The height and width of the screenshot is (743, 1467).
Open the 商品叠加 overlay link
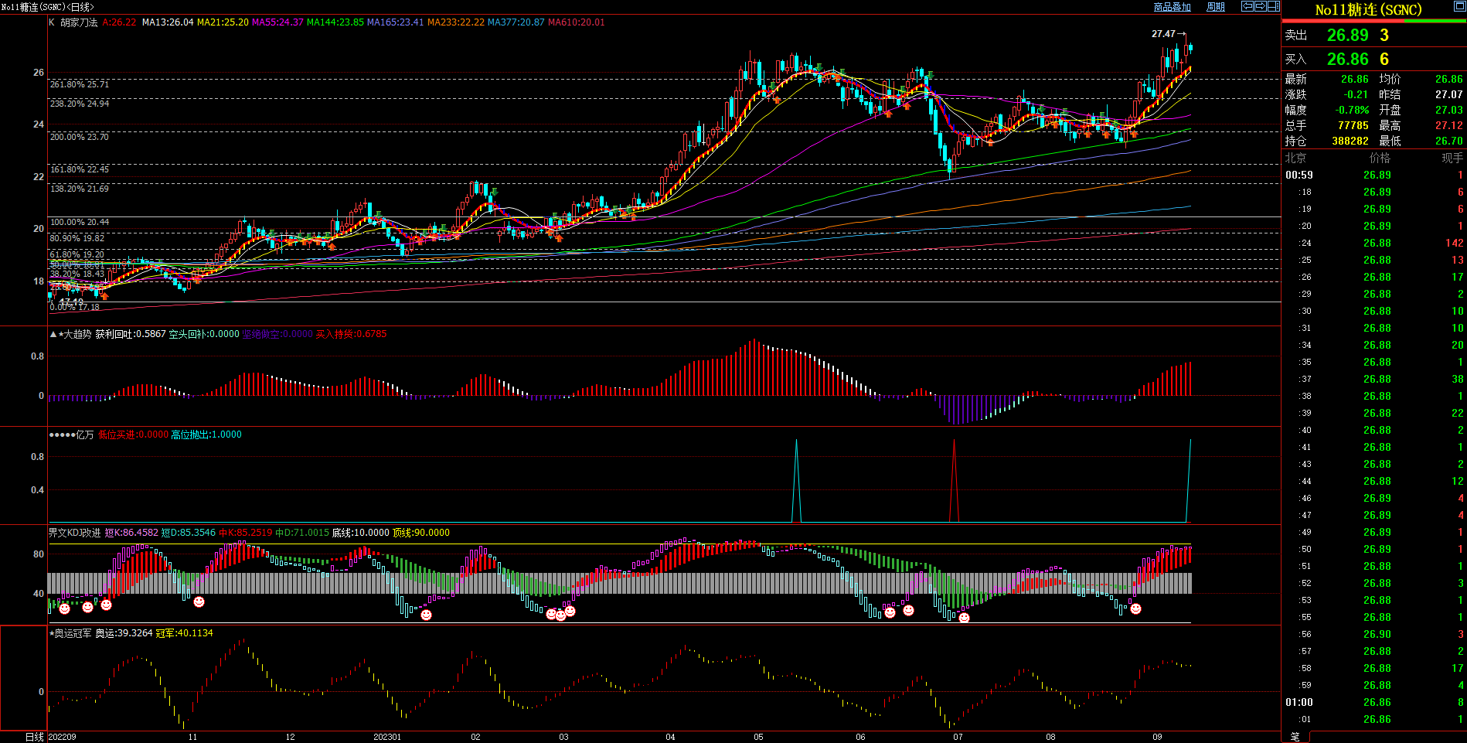coord(1172,7)
